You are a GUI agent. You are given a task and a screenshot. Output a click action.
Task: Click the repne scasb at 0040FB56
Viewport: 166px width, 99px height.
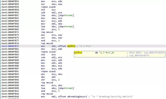(x=48, y=7)
